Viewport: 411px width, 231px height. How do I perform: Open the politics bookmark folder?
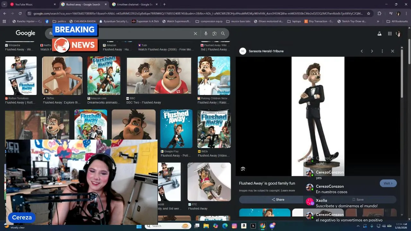[x=59, y=21]
